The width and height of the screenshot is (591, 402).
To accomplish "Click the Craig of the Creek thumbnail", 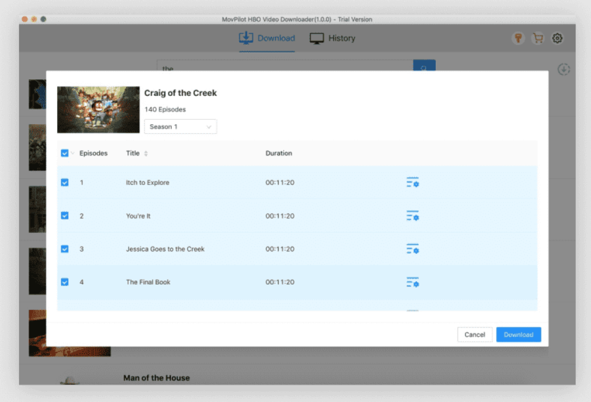I will (x=98, y=109).
